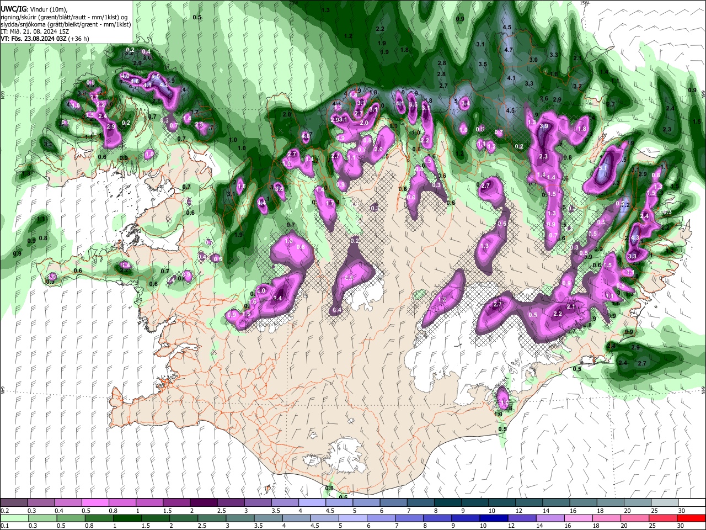This screenshot has width=706, height=530.
Task: Select the lavender snow-scale swatch at 4
Action: [x=312, y=503]
